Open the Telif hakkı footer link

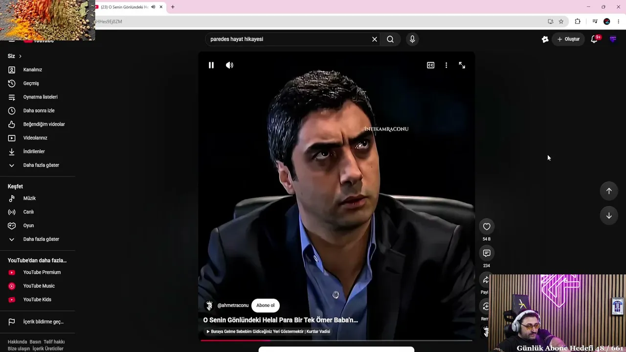[x=54, y=342]
